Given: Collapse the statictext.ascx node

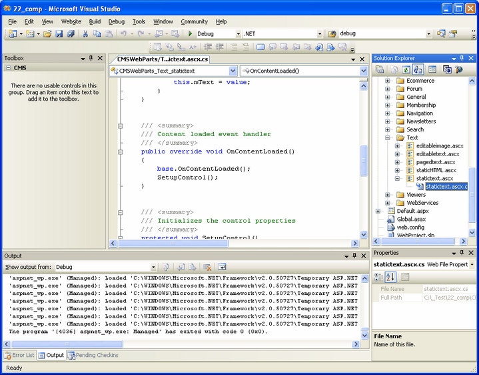Looking at the screenshot, I should [x=397, y=178].
